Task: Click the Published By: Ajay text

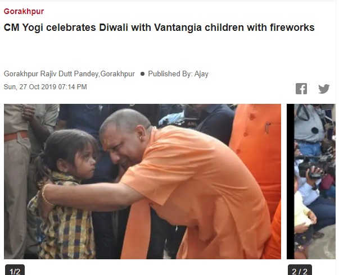Action: click(x=178, y=74)
